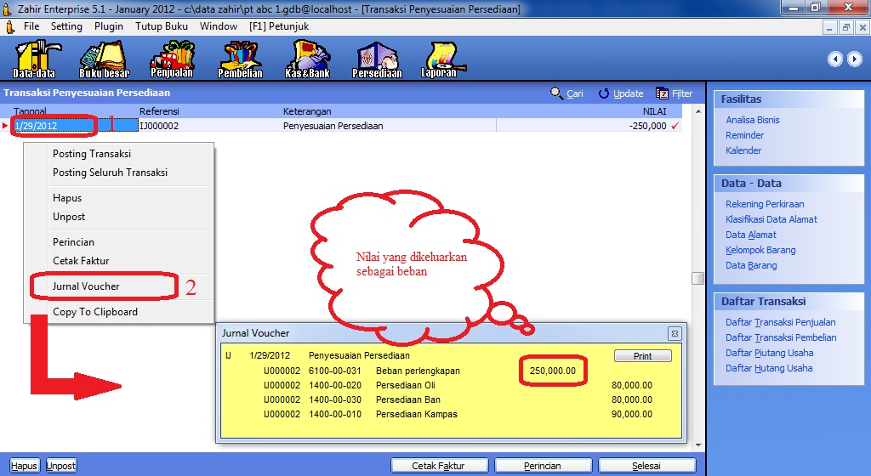The width and height of the screenshot is (871, 476).
Task: Click the Selesai button
Action: (x=646, y=466)
